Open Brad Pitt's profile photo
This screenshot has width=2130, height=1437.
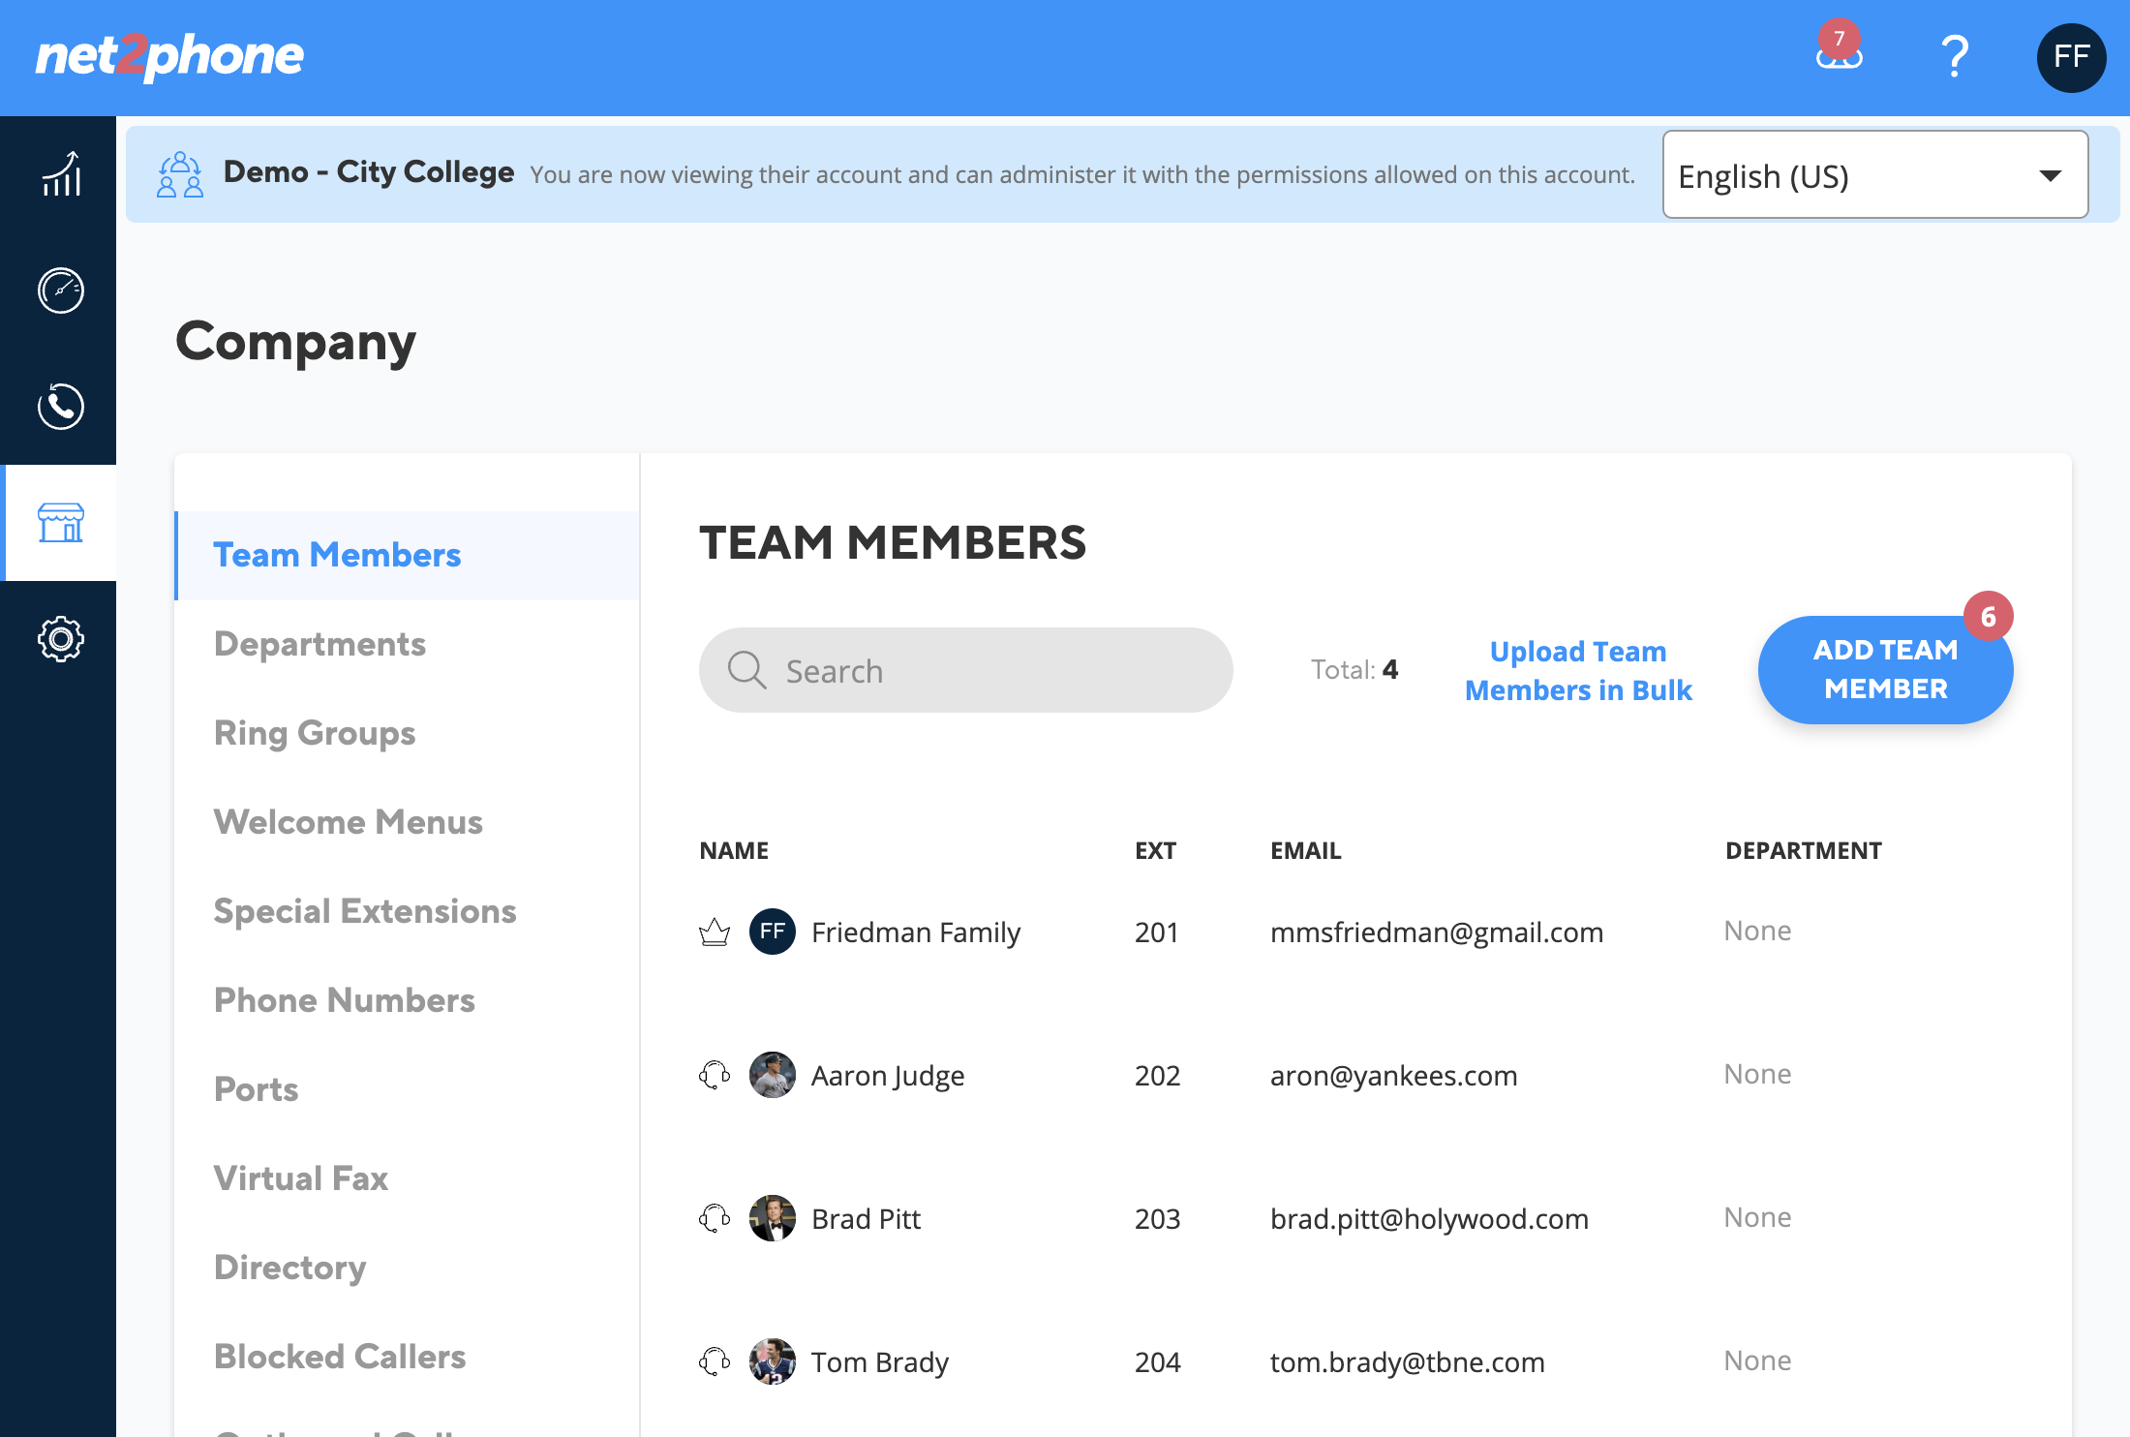coord(773,1218)
